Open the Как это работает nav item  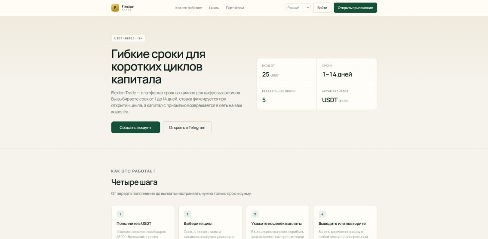189,8
